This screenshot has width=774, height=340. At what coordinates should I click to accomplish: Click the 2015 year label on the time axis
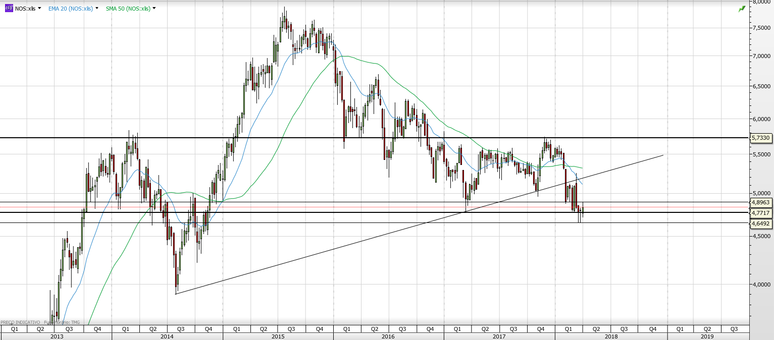tap(278, 336)
